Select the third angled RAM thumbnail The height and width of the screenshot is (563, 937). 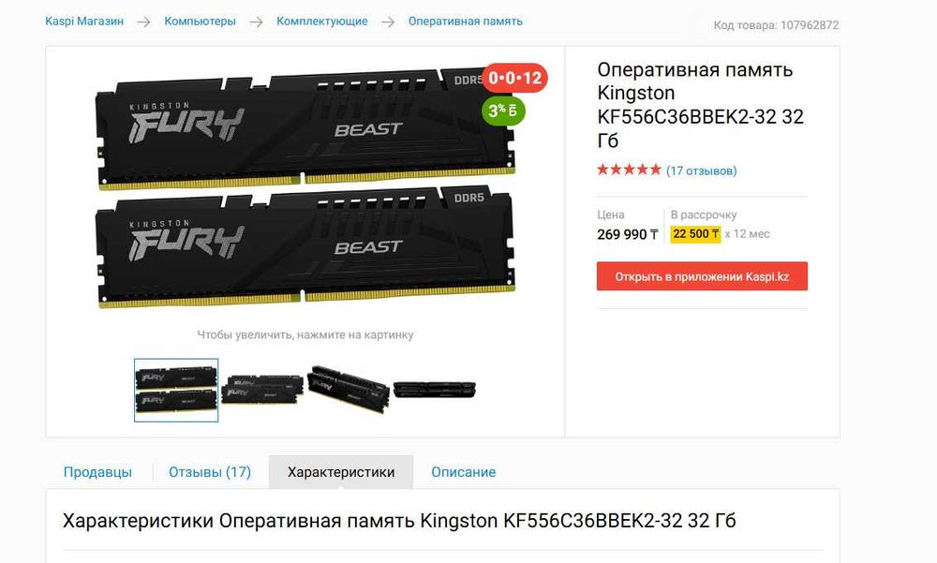coord(348,390)
